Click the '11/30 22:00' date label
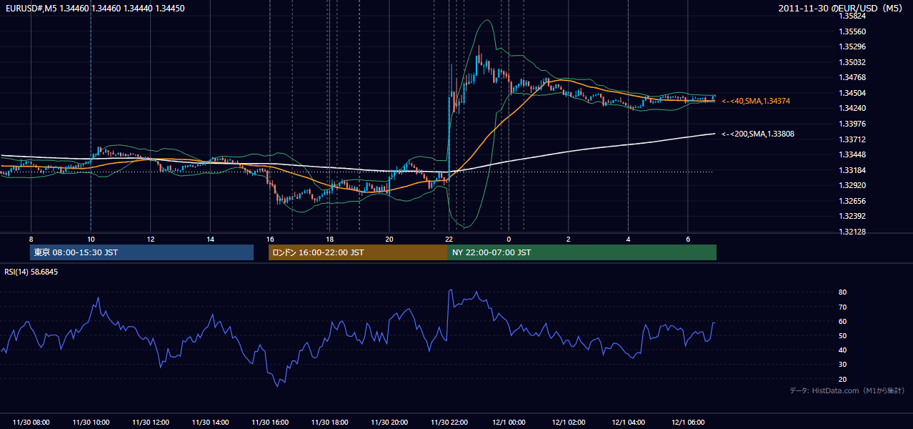Screen dimensions: 913x429 pos(449,423)
